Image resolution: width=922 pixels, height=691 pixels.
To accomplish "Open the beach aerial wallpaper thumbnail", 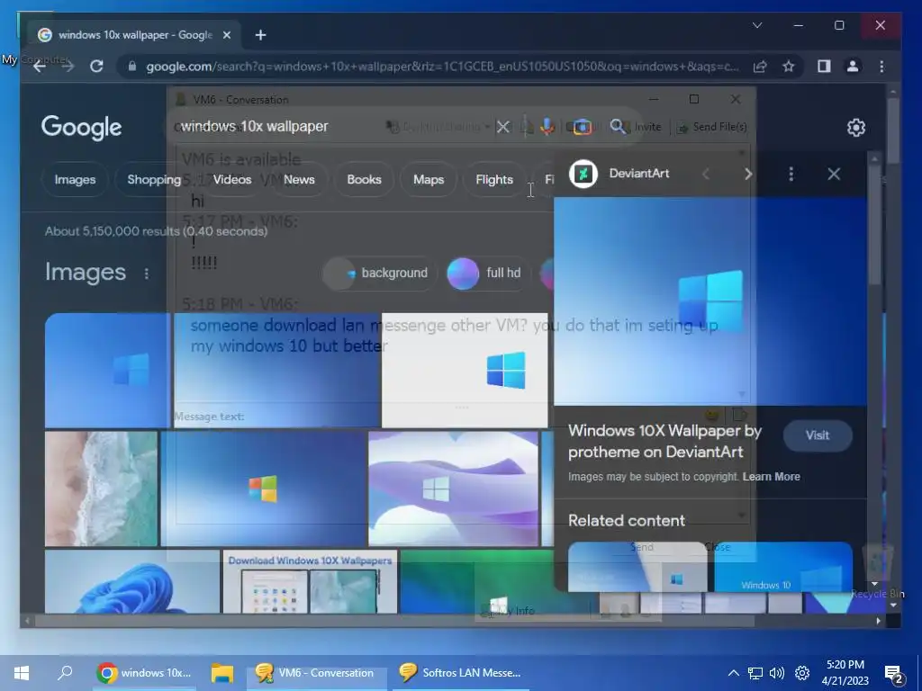I will pos(101,489).
